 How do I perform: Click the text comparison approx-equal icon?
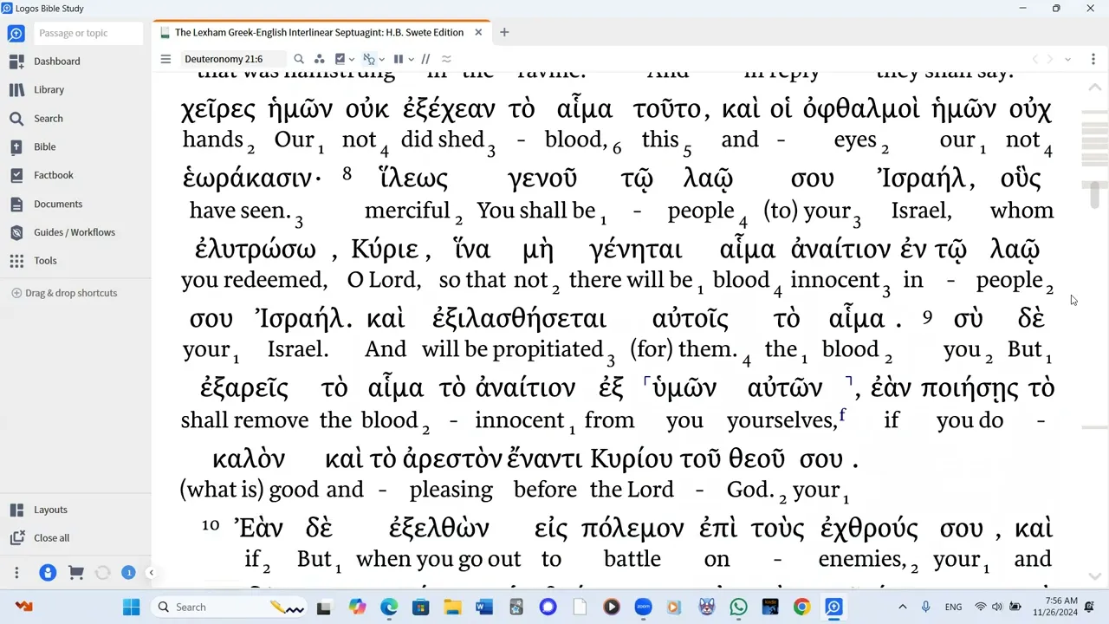[x=446, y=59]
